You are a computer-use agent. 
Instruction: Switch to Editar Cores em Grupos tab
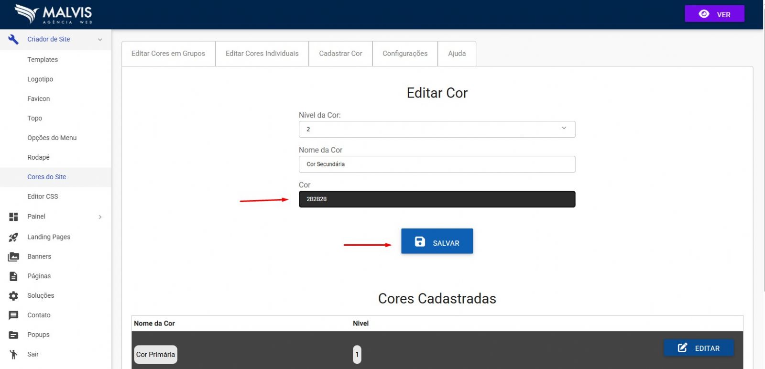[168, 54]
